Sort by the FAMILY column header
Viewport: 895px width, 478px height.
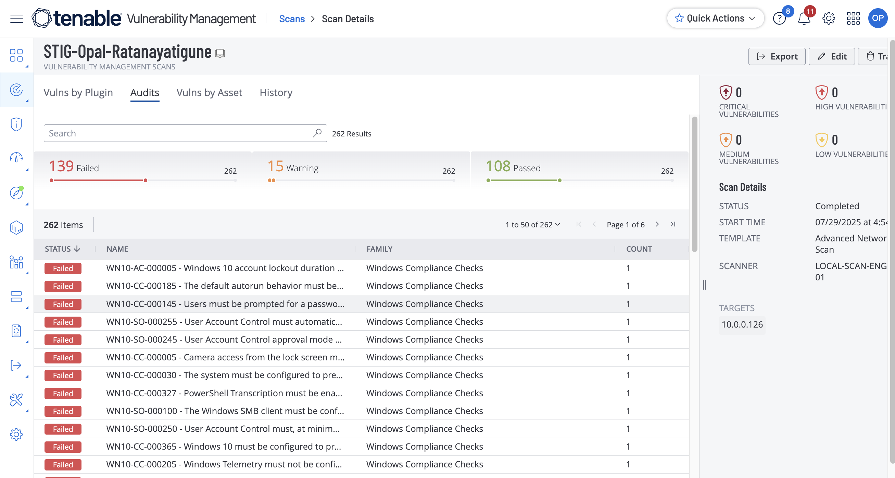[379, 249]
